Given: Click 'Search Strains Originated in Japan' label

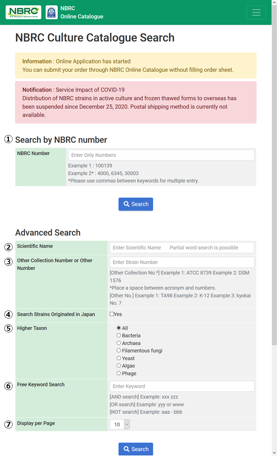Looking at the screenshot, I should 56,314.
